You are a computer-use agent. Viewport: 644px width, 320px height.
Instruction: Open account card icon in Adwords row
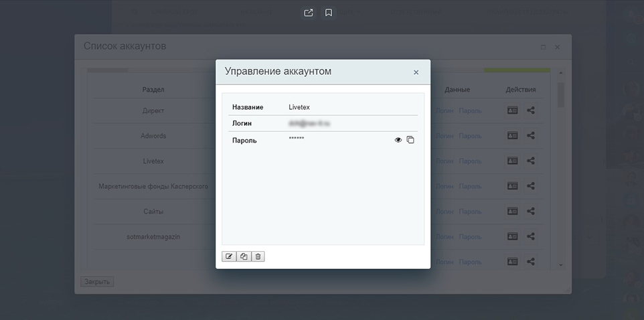[x=512, y=135]
